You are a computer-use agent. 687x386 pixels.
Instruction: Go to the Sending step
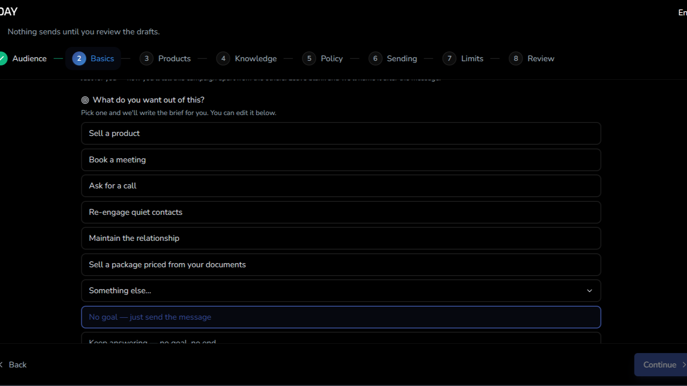(393, 58)
